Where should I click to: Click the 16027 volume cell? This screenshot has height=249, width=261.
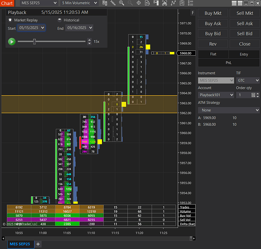pos(67,211)
